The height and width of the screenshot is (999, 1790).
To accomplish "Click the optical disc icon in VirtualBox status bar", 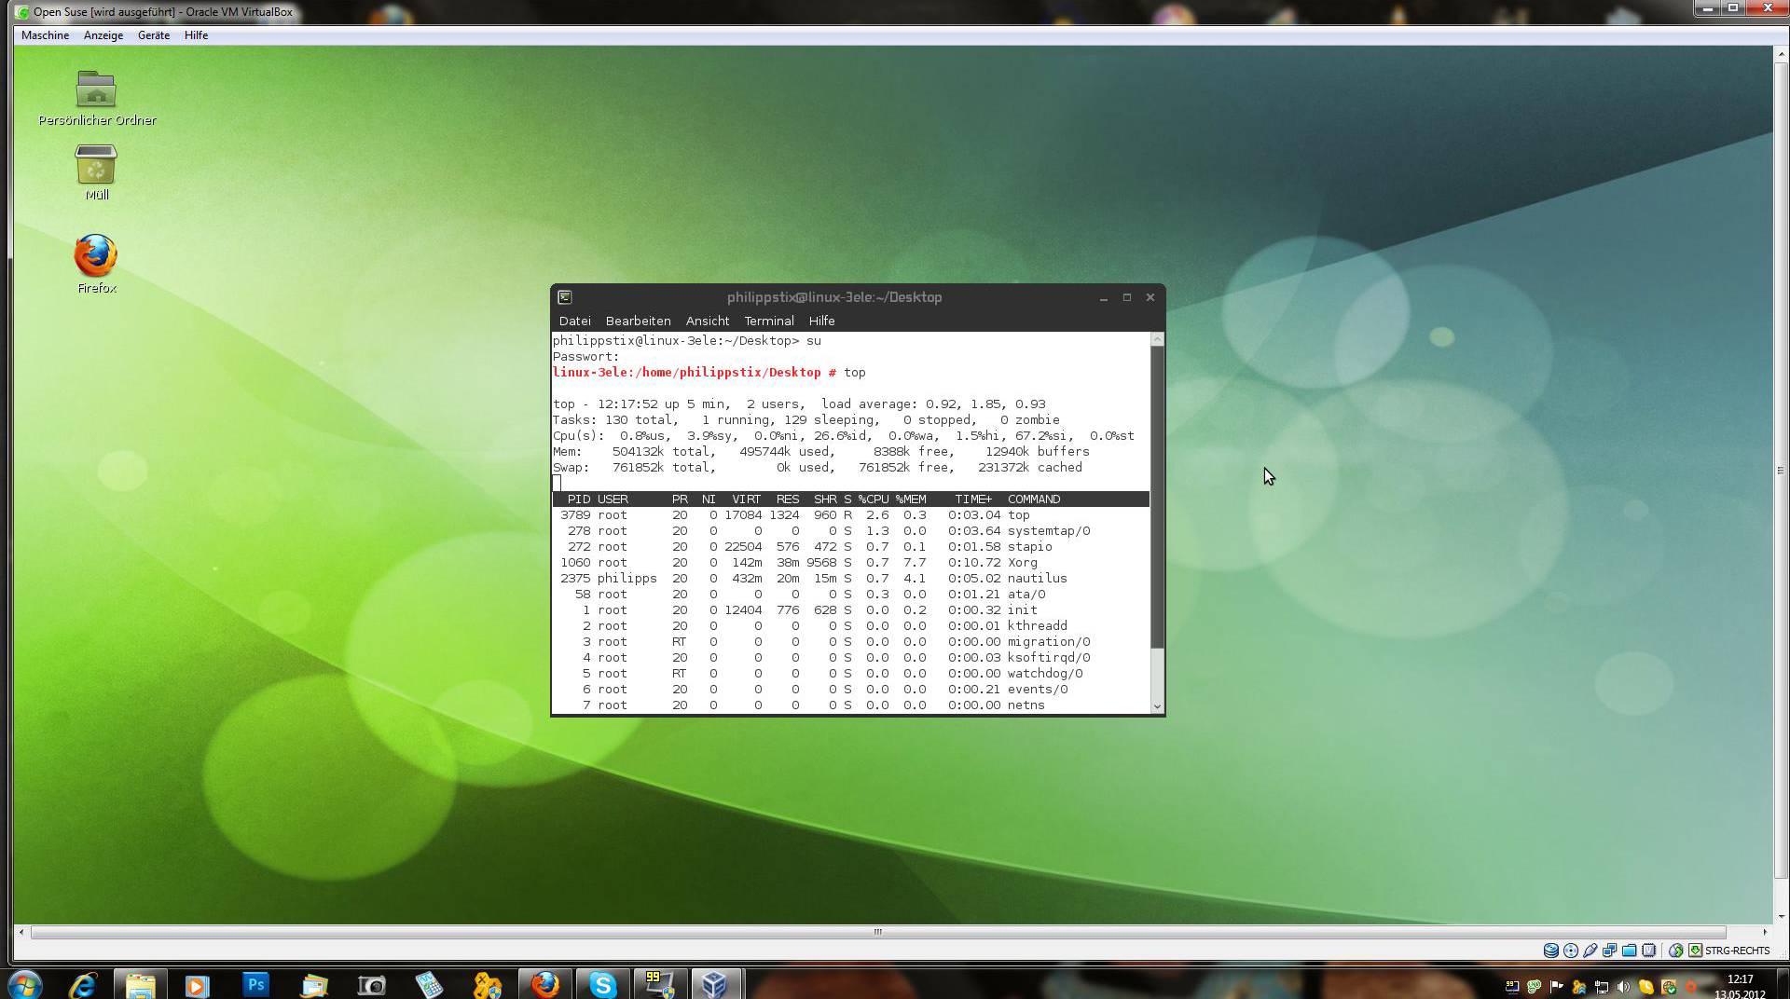I will [x=1571, y=951].
